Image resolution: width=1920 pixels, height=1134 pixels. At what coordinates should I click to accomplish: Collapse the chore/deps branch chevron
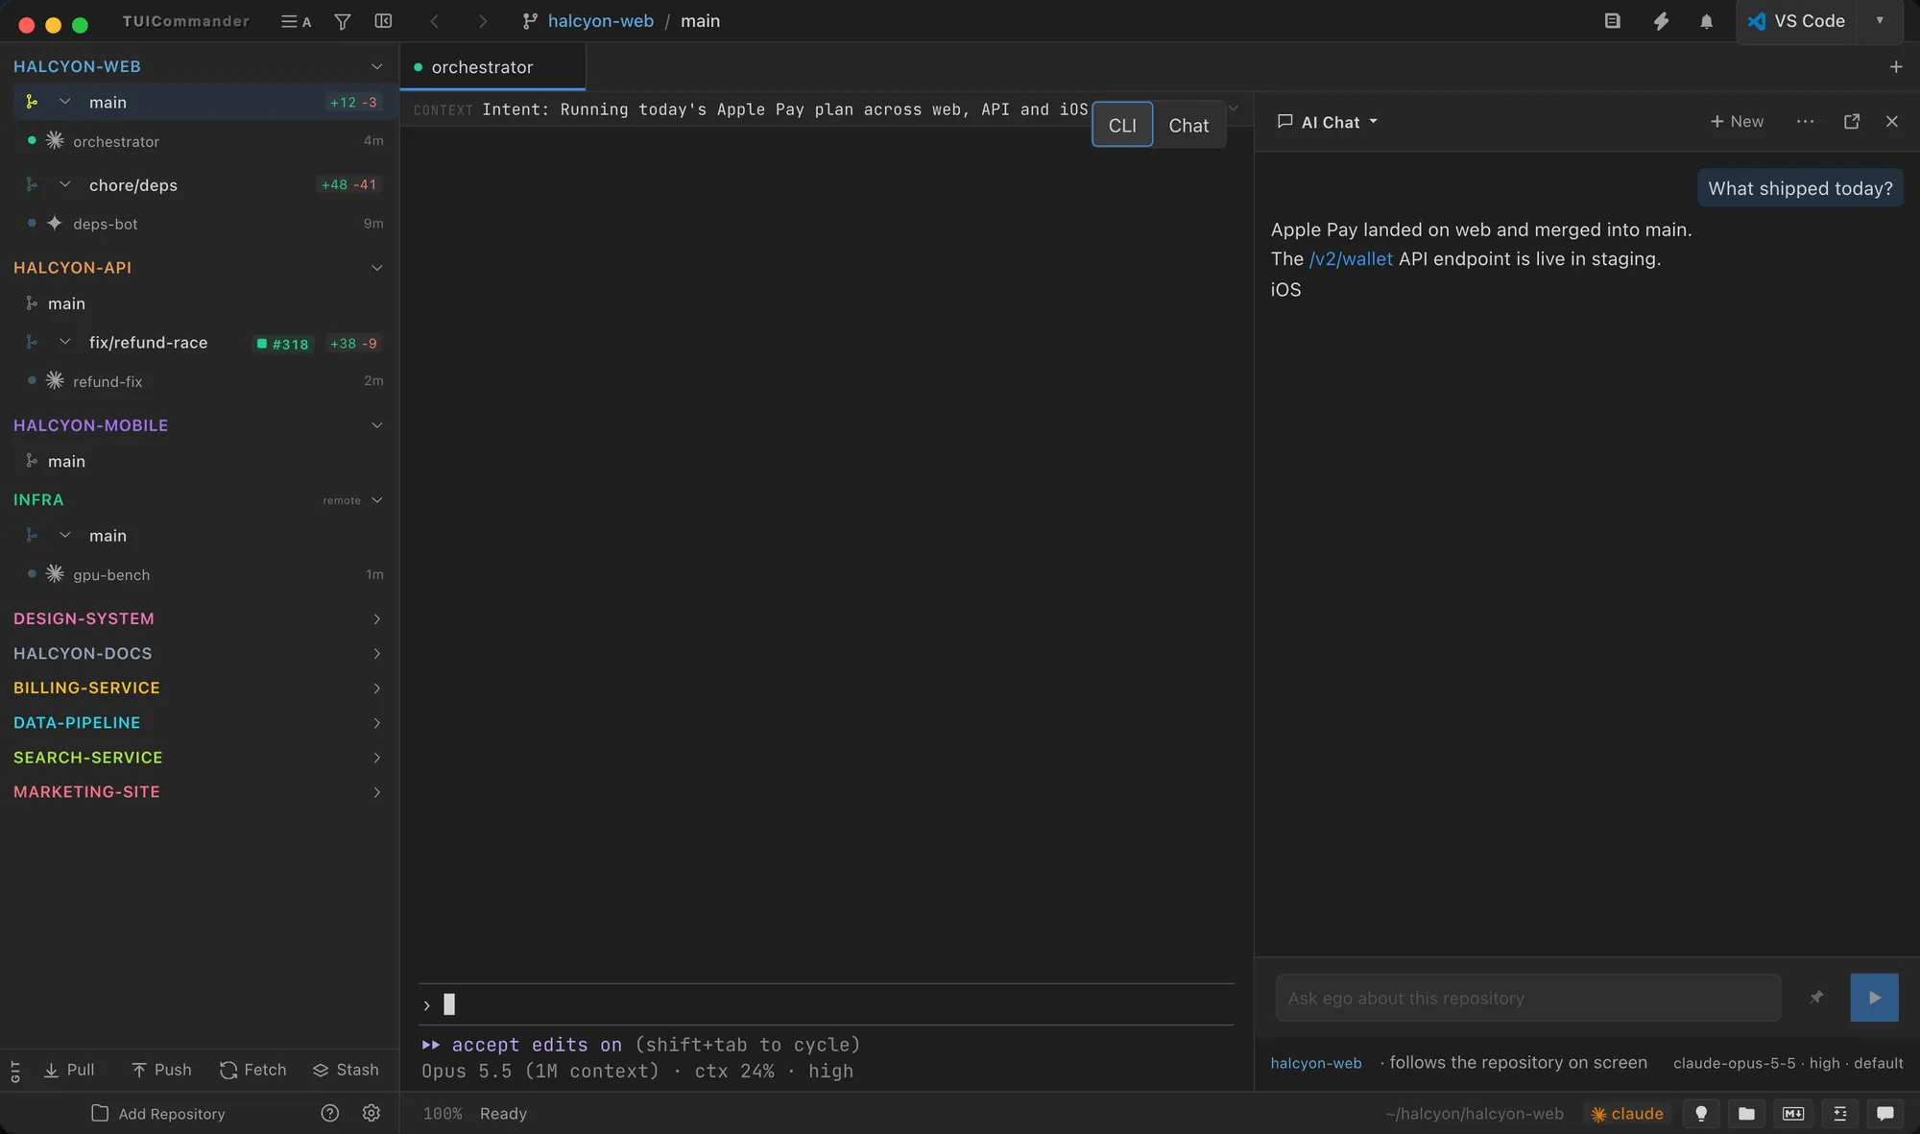[65, 184]
